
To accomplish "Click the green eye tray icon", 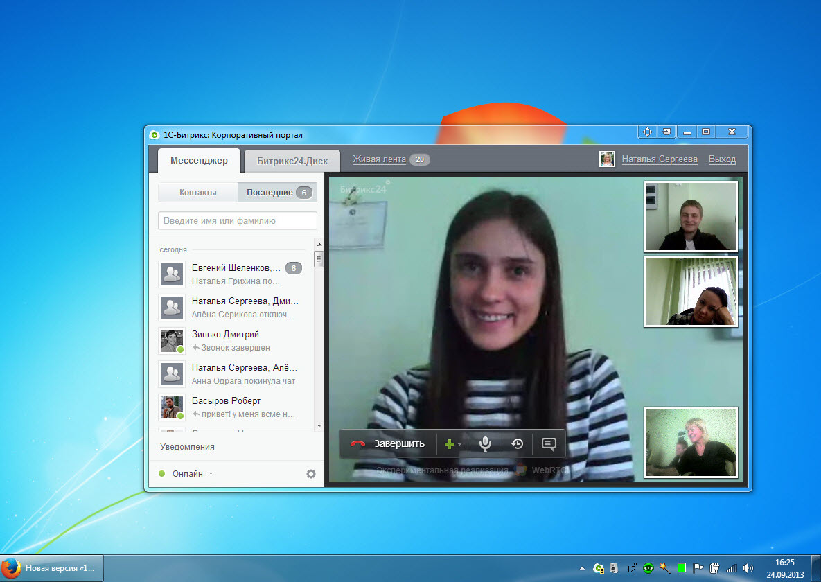I will pyautogui.click(x=648, y=568).
